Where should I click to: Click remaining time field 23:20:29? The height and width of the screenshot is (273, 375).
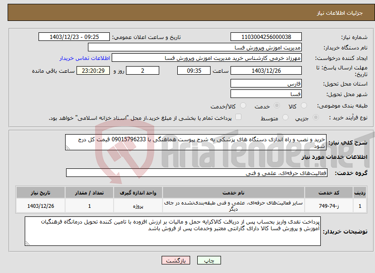93,70
